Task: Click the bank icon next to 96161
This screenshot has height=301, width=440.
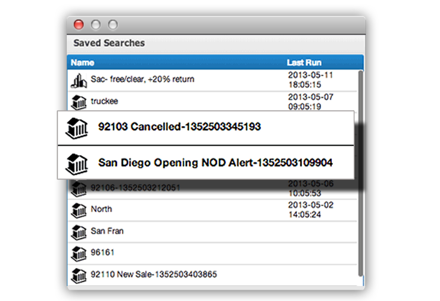Action: point(78,253)
